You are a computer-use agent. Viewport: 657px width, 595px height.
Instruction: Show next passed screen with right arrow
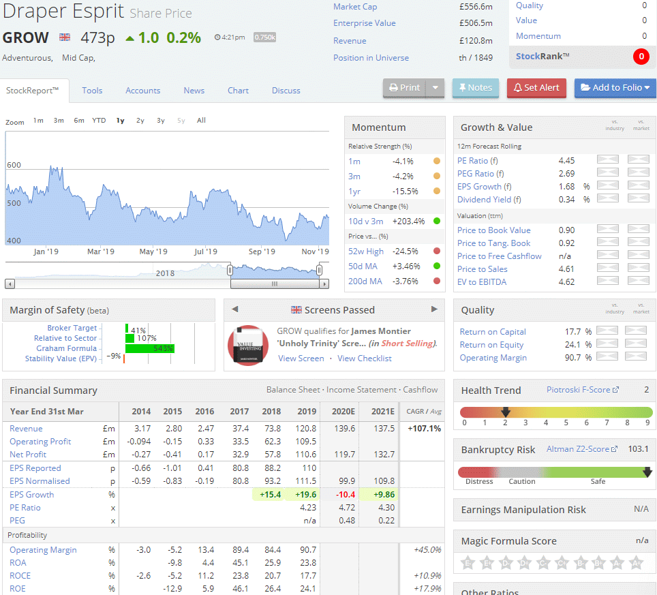[434, 309]
